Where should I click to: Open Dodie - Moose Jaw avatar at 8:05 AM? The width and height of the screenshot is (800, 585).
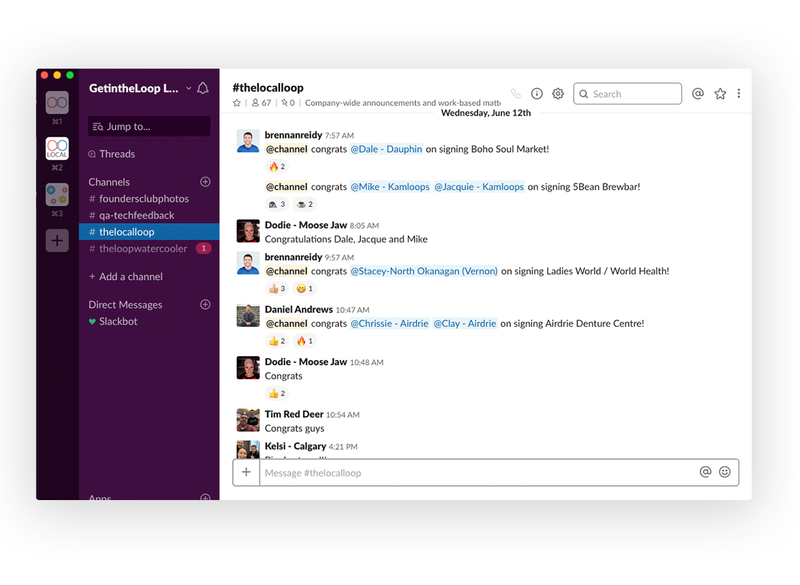click(248, 231)
